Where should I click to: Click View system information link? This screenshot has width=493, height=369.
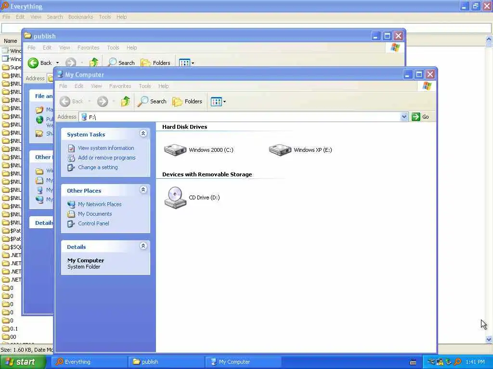[x=106, y=148]
